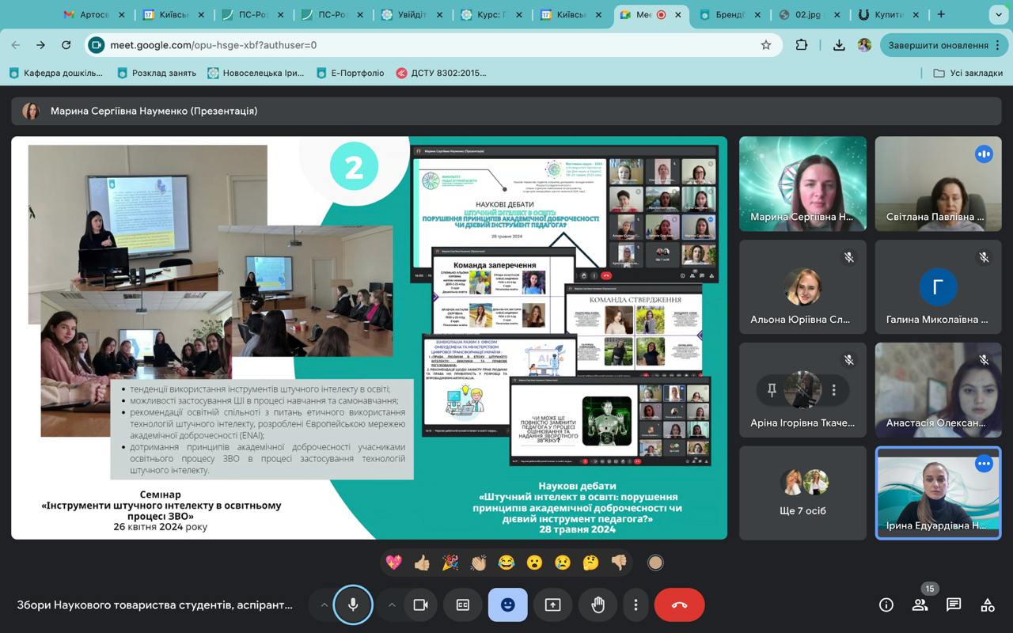This screenshot has width=1013, height=633.
Task: Open the chat messages panel
Action: [x=954, y=605]
